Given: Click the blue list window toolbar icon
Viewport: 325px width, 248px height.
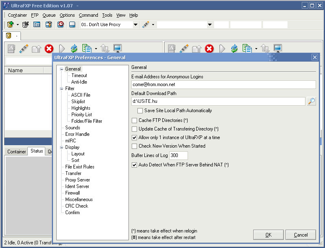Looking at the screenshot, I should pos(37,24).
